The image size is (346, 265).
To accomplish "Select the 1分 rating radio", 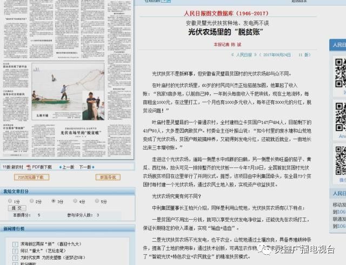I will point(10,201).
